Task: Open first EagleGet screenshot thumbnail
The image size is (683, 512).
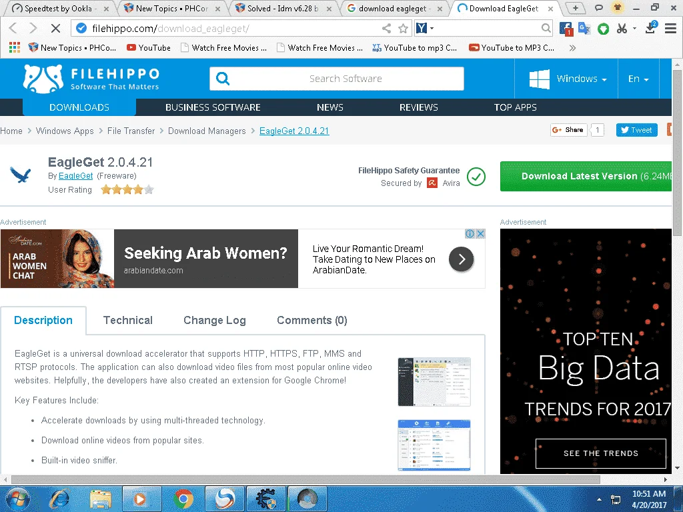Action: [434, 382]
